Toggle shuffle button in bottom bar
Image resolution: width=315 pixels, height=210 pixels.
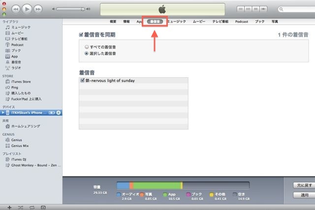coord(20,208)
